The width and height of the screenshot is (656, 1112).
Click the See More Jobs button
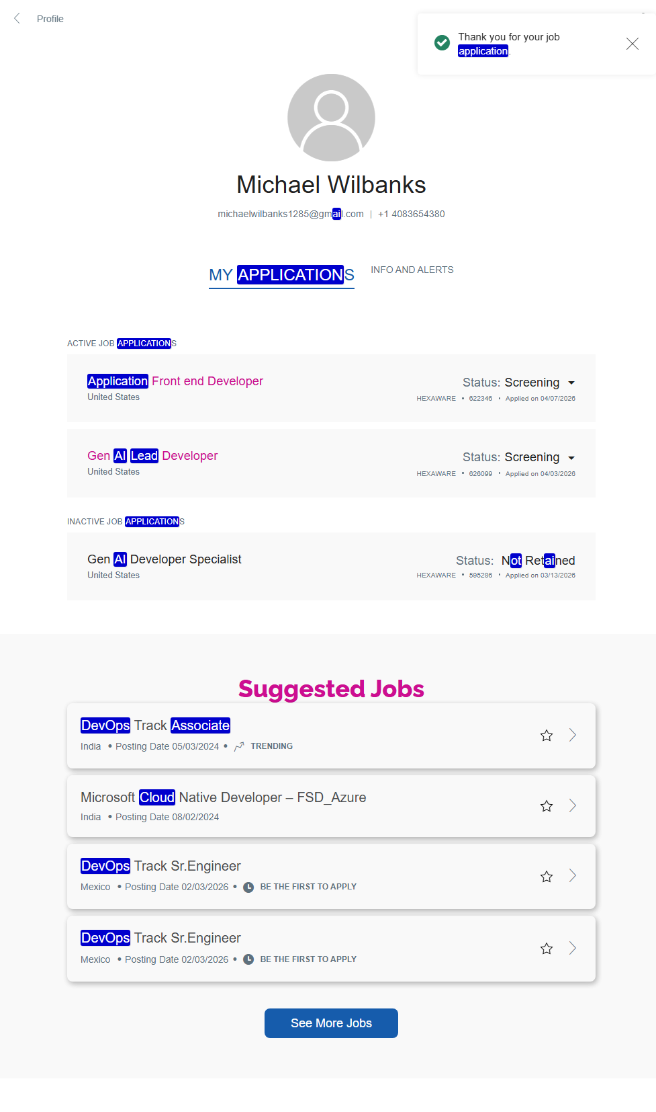(x=331, y=1023)
